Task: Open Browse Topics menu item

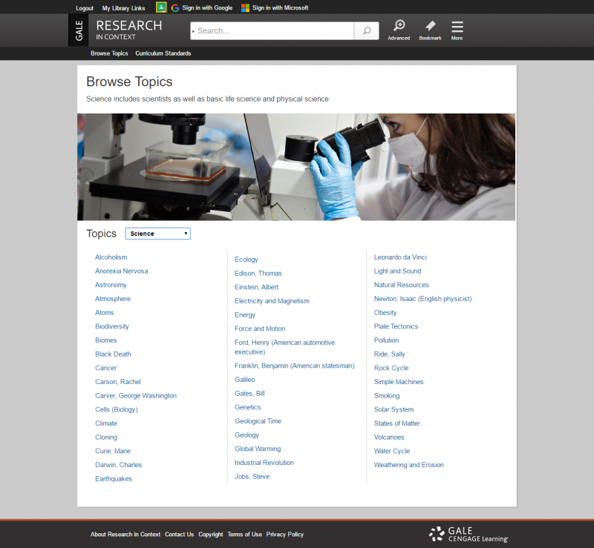Action: click(109, 53)
